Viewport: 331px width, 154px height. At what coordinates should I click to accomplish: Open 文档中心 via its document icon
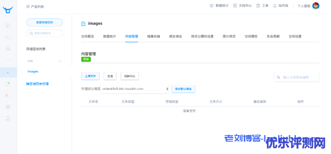point(235,6)
